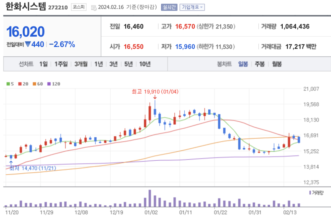The height and width of the screenshot is (218, 331).
Task: Click the 거래량 value 1,064,436
Action: click(295, 26)
